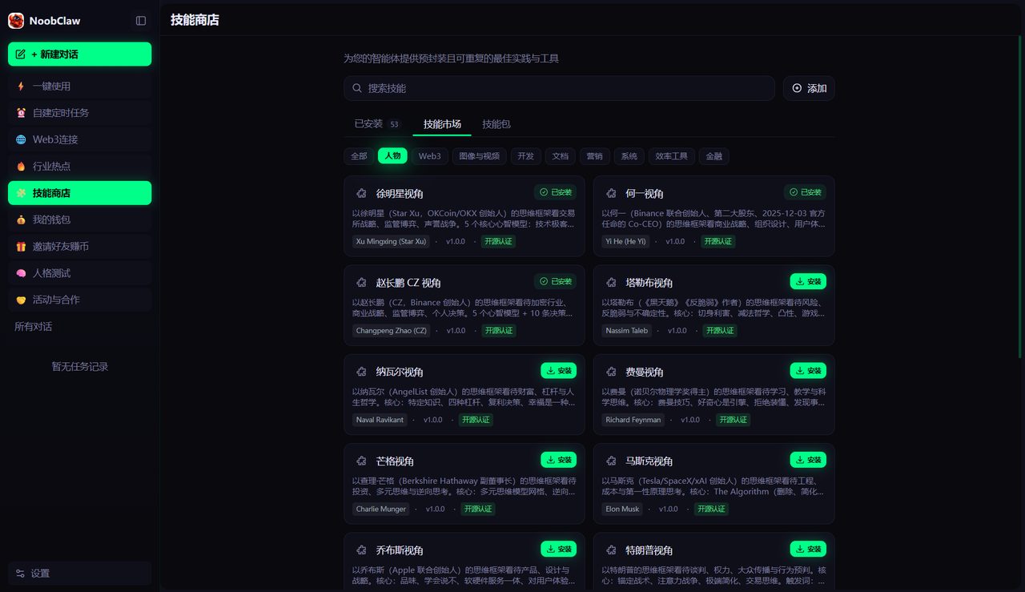Switch to the 技能包 tab
Screen dimensions: 1025x592
pos(496,124)
